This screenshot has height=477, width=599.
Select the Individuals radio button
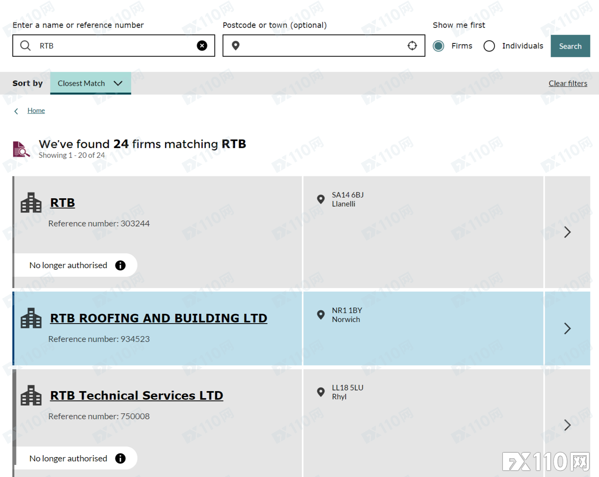pos(489,46)
